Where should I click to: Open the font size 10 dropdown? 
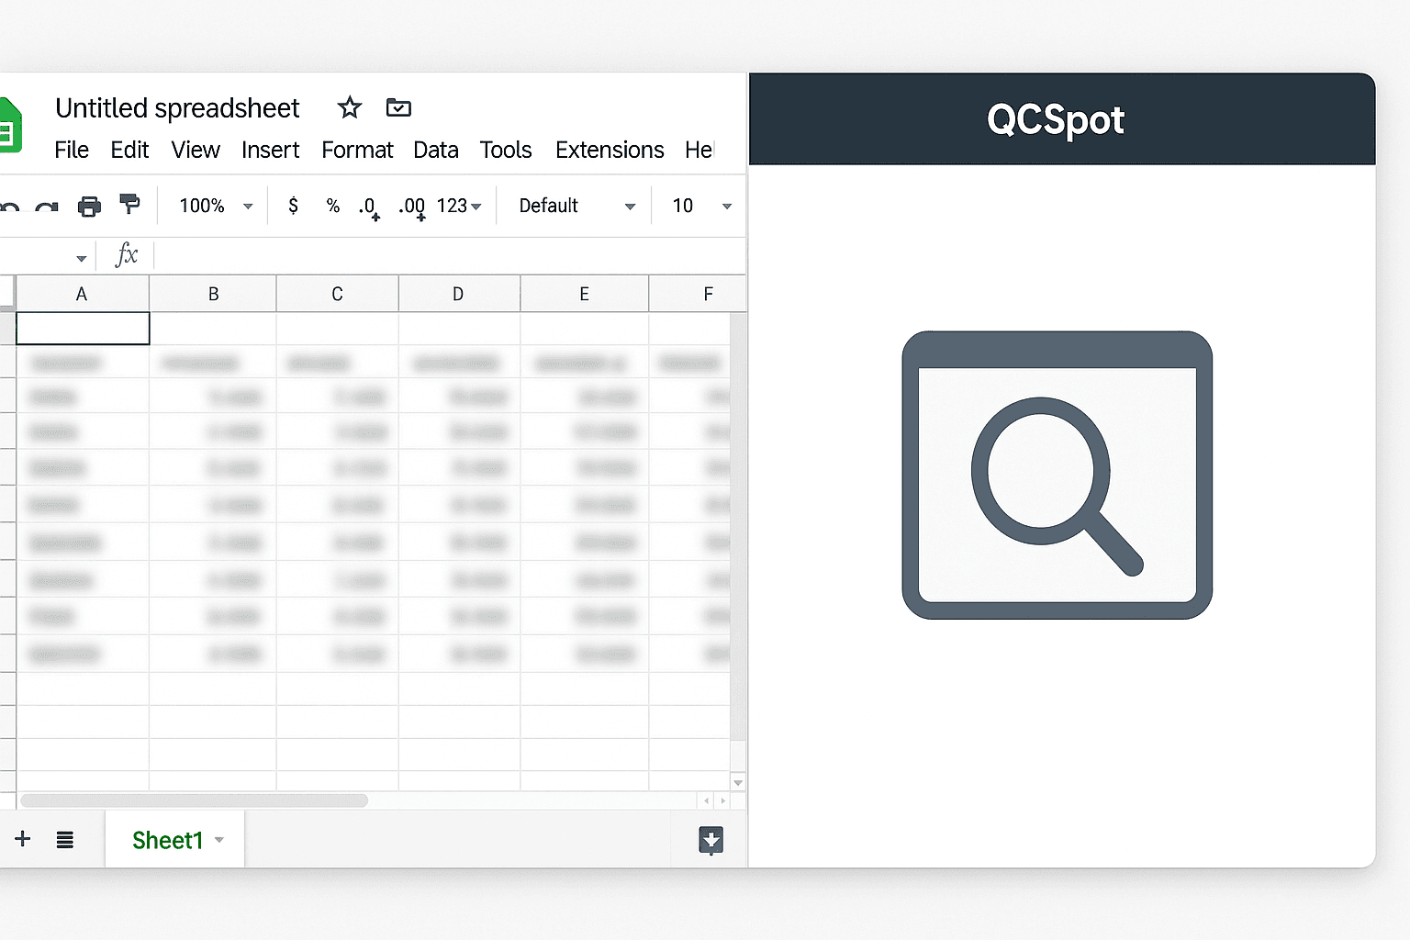click(701, 206)
